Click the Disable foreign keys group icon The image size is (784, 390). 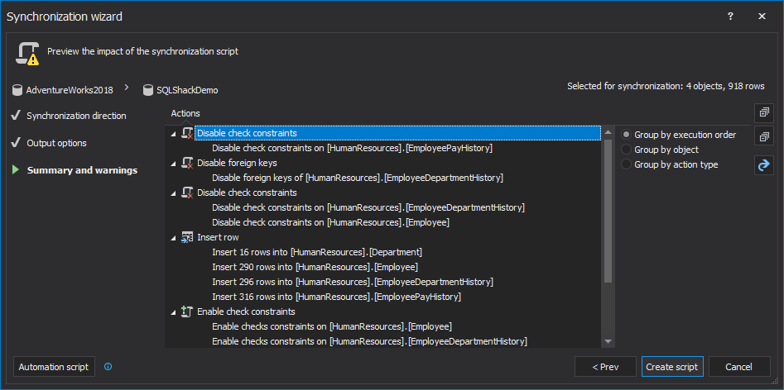click(187, 163)
